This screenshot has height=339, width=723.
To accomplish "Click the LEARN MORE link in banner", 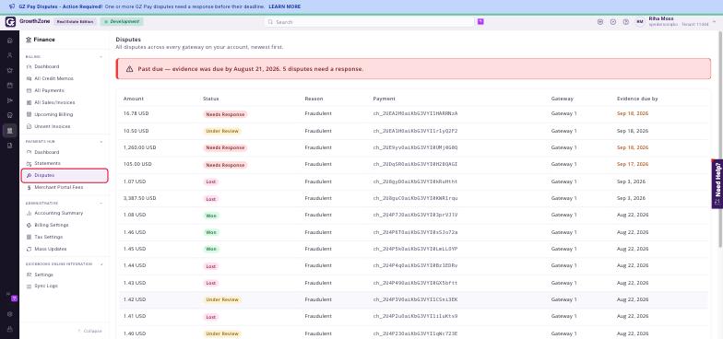I will click(x=284, y=6).
